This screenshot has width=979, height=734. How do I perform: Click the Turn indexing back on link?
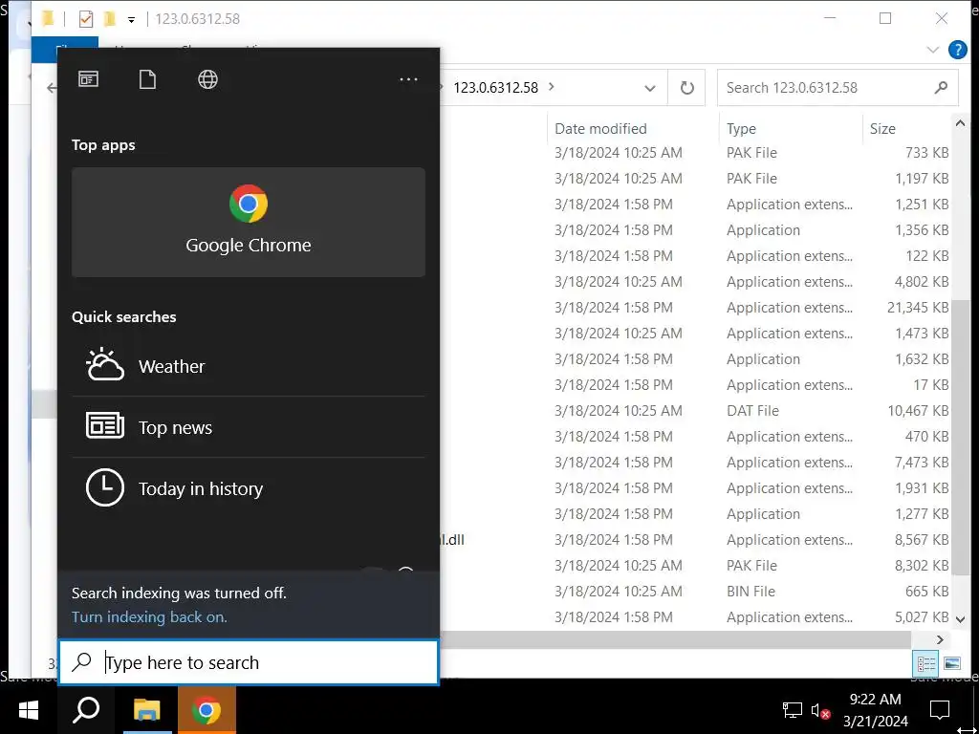tap(149, 616)
